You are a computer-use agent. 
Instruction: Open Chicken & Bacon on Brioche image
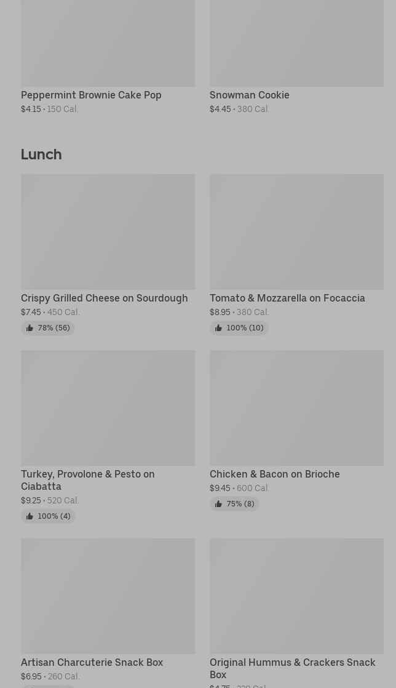tap(296, 408)
